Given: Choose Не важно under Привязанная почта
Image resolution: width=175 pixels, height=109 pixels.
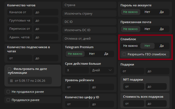Looking at the screenshot, I should pyautogui.click(x=130, y=29).
